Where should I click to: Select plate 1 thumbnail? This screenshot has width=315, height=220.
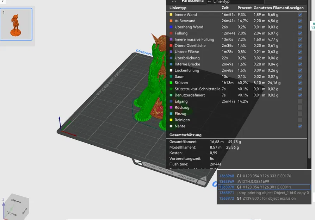click(x=16, y=24)
